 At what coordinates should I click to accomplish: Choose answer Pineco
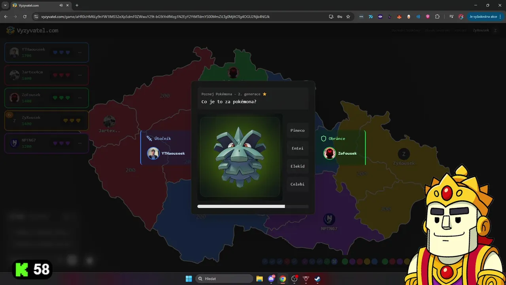pyautogui.click(x=298, y=130)
